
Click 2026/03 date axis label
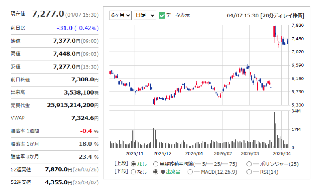(250, 154)
